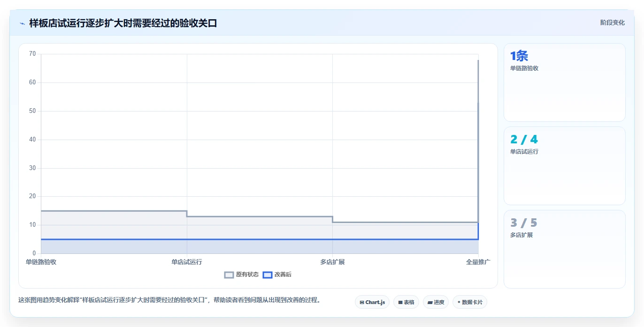Click the x-axis label 多店扩展

tap(332, 262)
